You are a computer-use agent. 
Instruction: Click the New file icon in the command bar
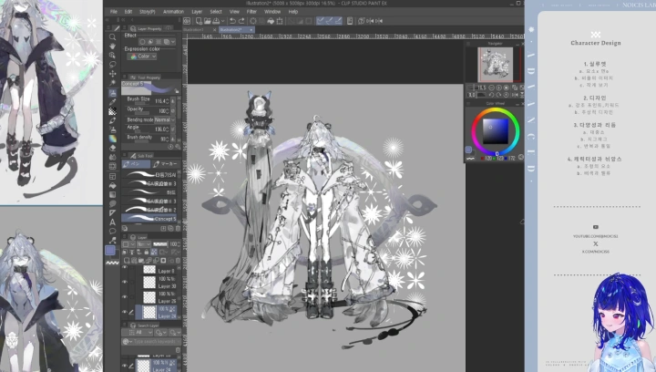click(199, 21)
